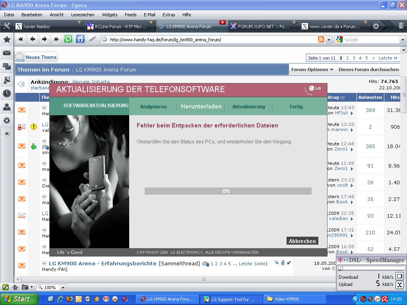Switch to the Xavier Naidoo tab
This screenshot has height=305, width=407.
[x=48, y=26]
